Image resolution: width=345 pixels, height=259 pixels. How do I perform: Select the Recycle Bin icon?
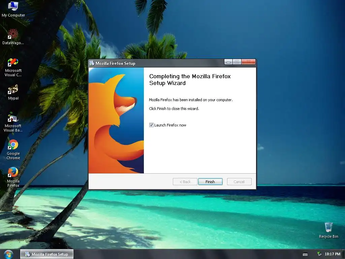328,230
